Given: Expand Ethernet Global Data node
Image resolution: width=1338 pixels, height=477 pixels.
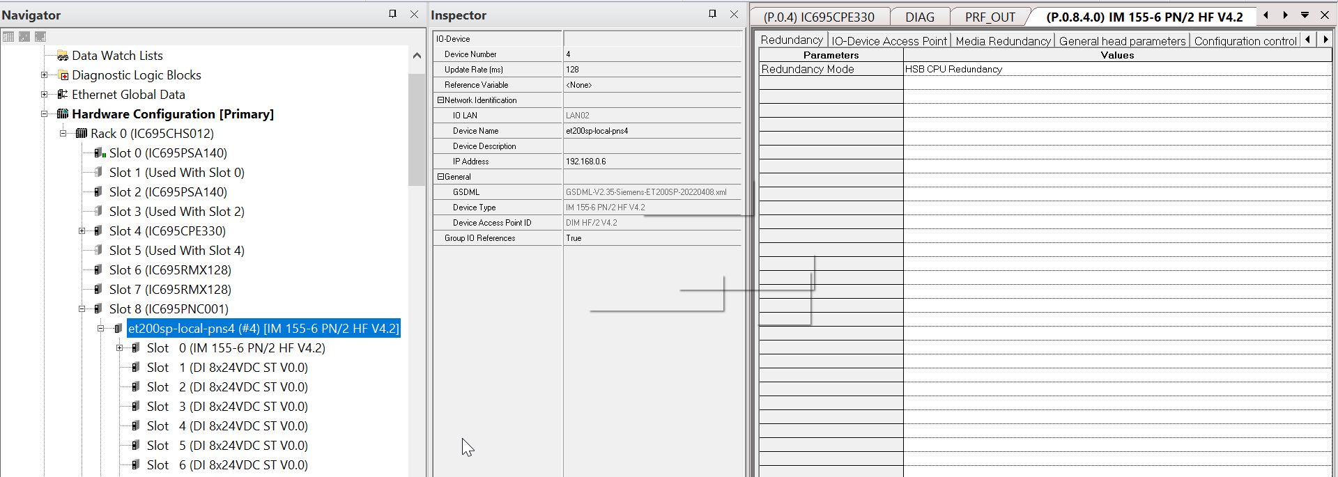Looking at the screenshot, I should pos(45,95).
